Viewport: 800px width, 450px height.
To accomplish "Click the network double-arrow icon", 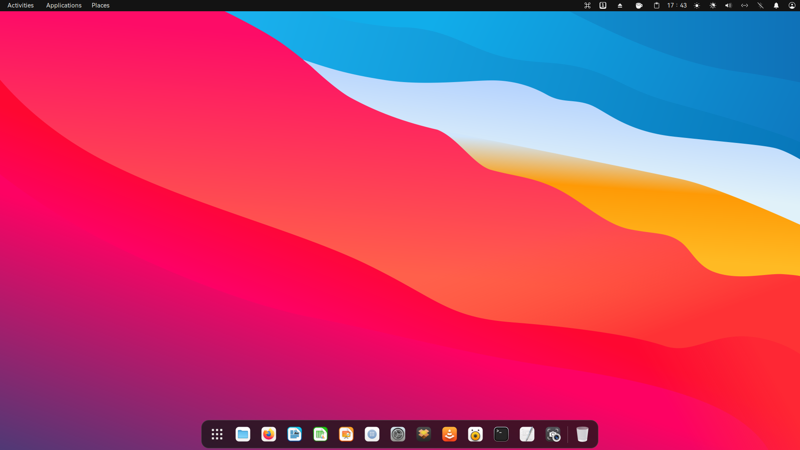I will 745,5.
